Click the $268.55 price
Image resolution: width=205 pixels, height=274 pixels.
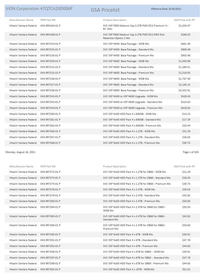[x=186, y=35]
